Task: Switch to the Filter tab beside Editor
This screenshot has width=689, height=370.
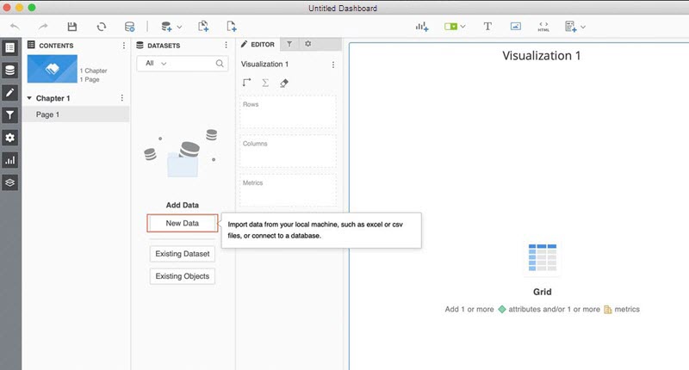Action: pyautogui.click(x=289, y=44)
